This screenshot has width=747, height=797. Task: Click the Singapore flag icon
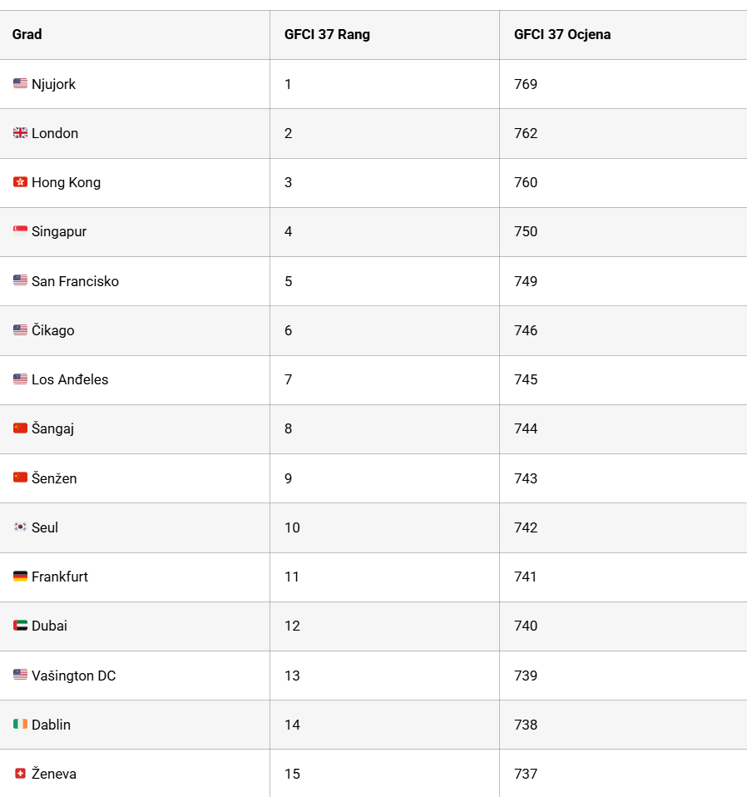[x=20, y=231]
